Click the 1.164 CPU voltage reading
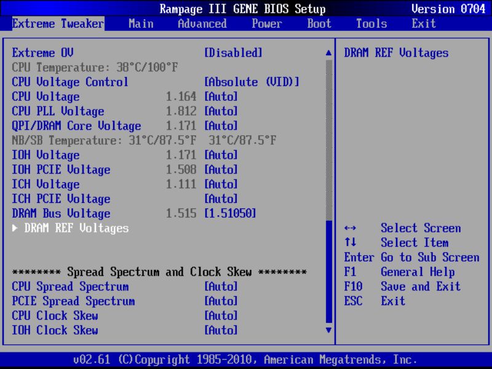Image resolution: width=492 pixels, height=369 pixels. [x=181, y=97]
